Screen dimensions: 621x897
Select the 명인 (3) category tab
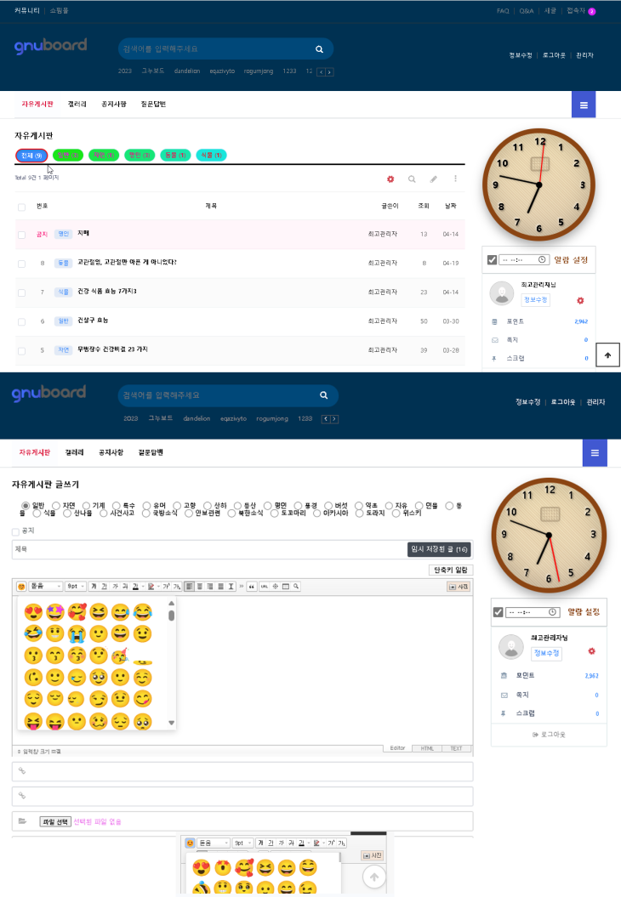[x=140, y=155]
